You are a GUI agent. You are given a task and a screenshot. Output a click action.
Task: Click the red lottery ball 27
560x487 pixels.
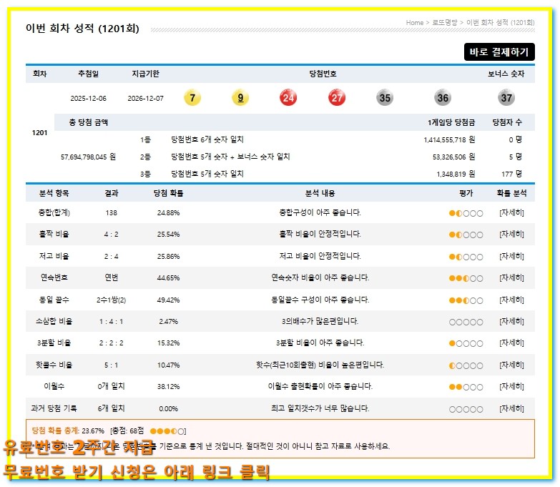click(x=337, y=98)
